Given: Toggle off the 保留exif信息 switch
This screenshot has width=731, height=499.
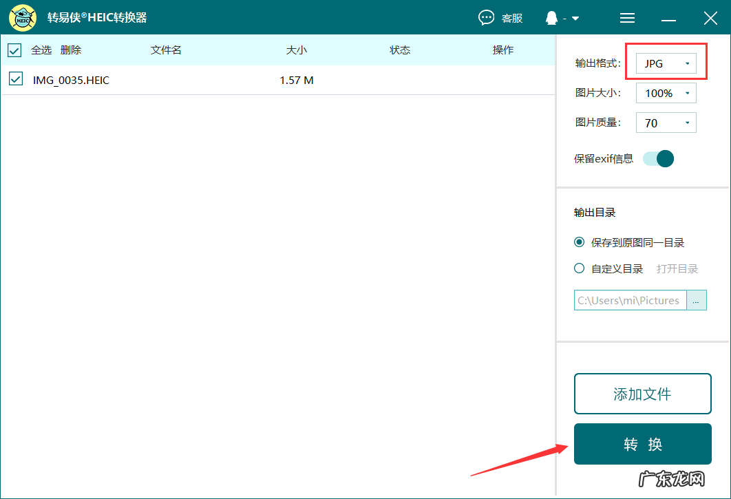Looking at the screenshot, I should coord(658,158).
